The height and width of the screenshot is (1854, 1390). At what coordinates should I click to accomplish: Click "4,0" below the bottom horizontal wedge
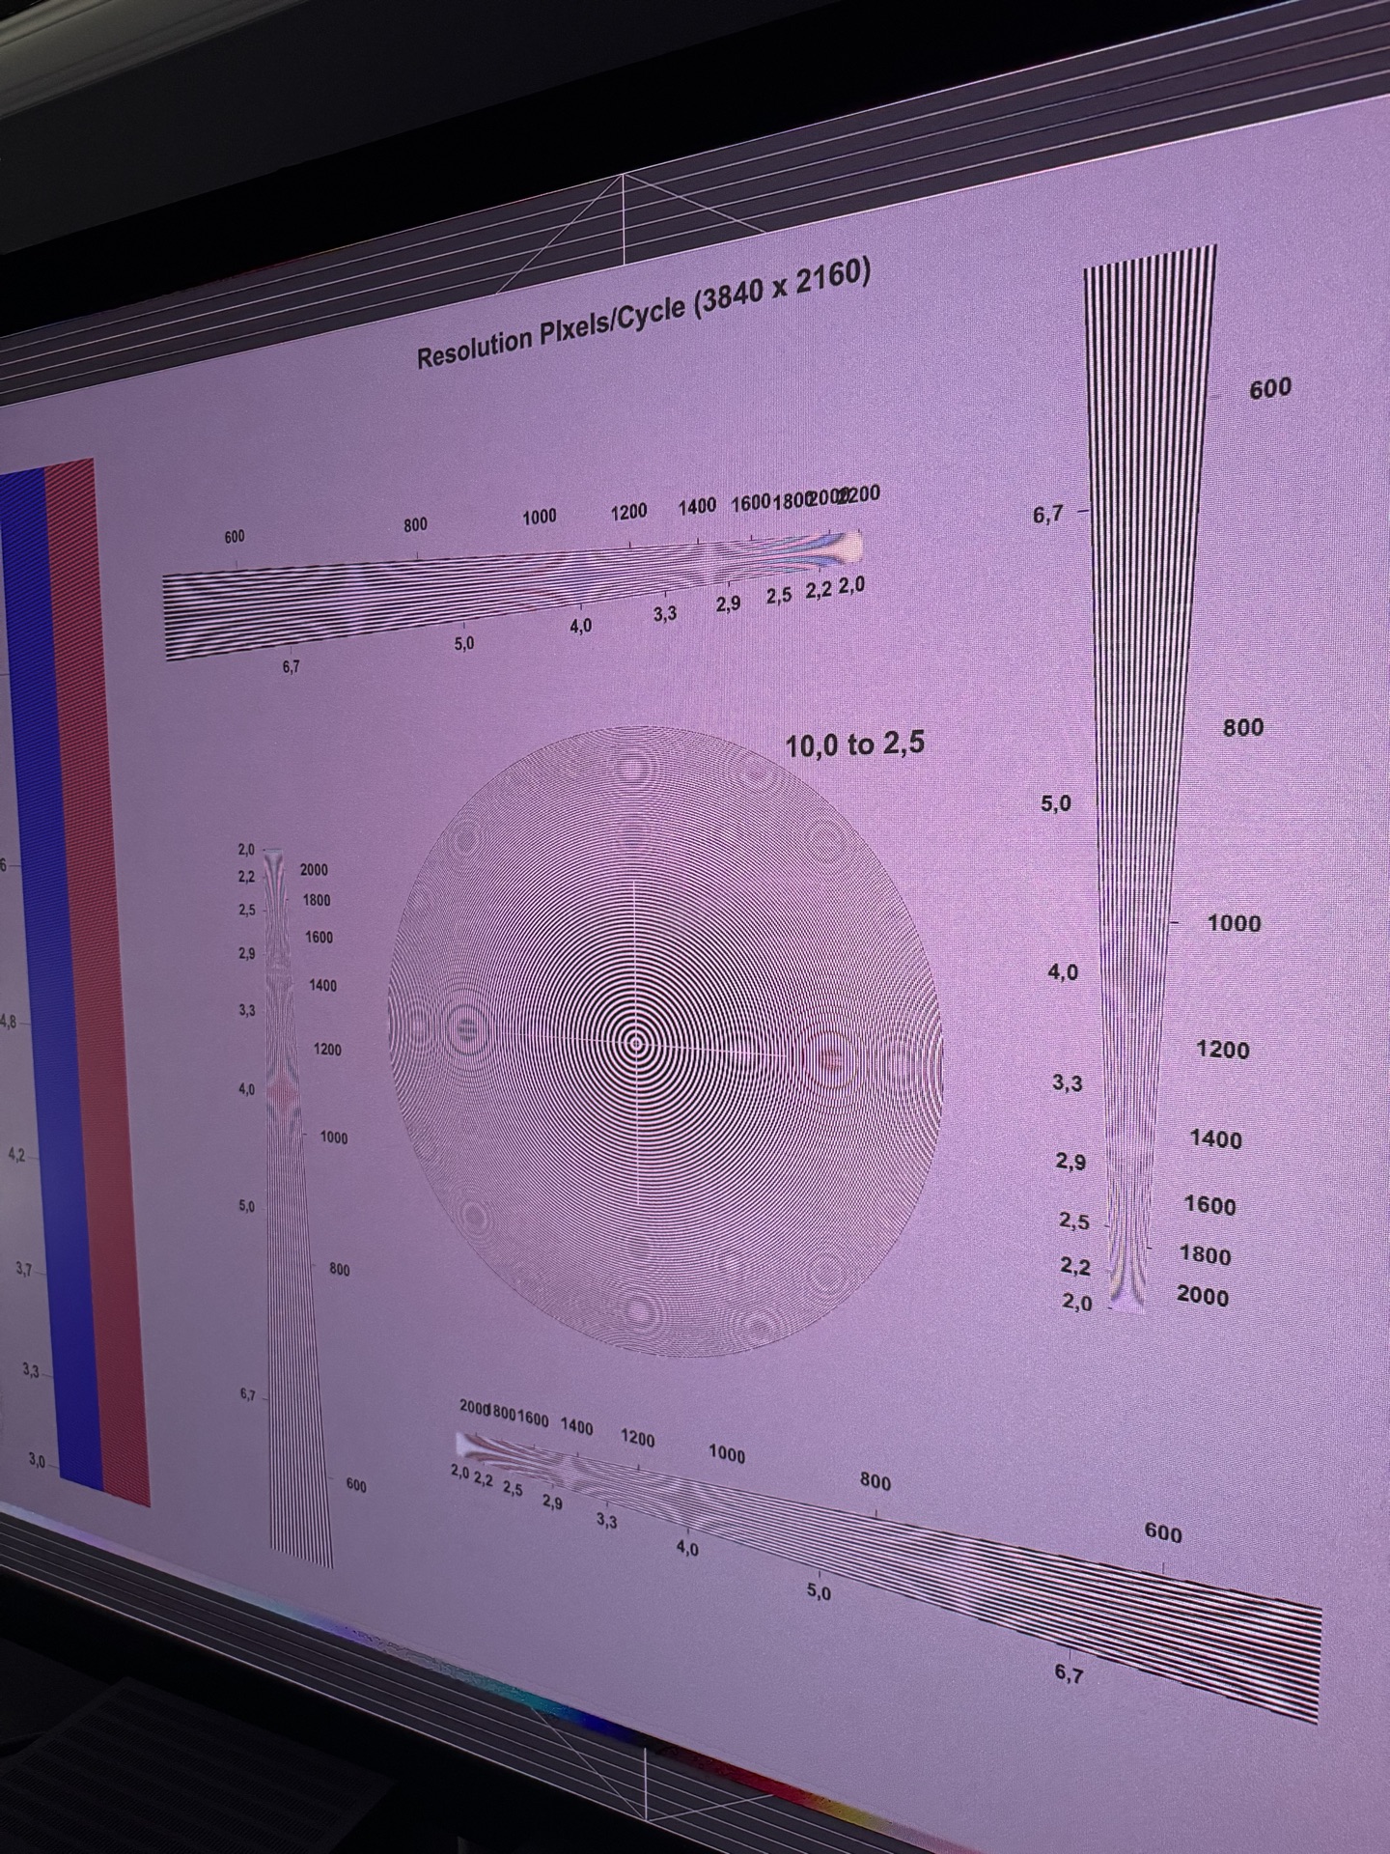[687, 1550]
